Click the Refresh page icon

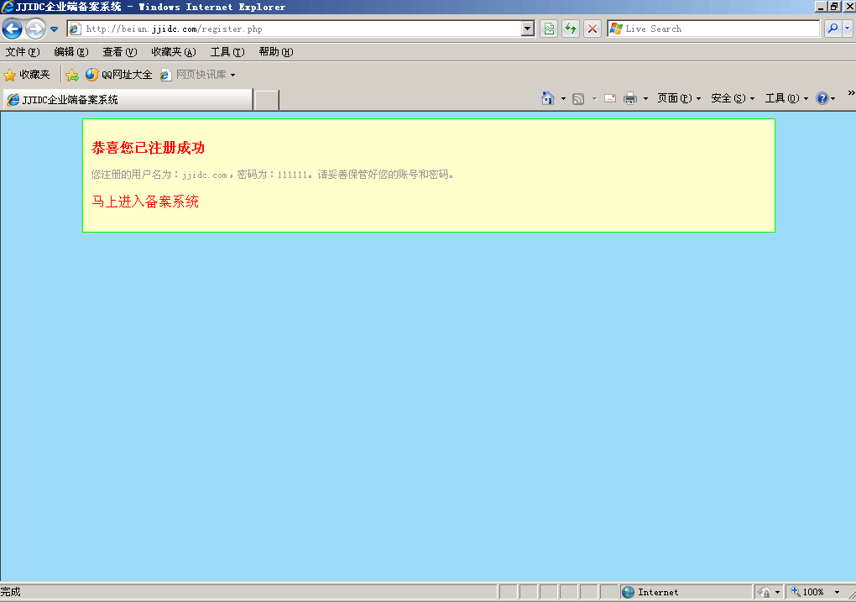coord(571,29)
